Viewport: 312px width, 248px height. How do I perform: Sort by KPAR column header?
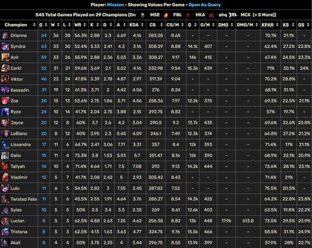tap(267, 24)
